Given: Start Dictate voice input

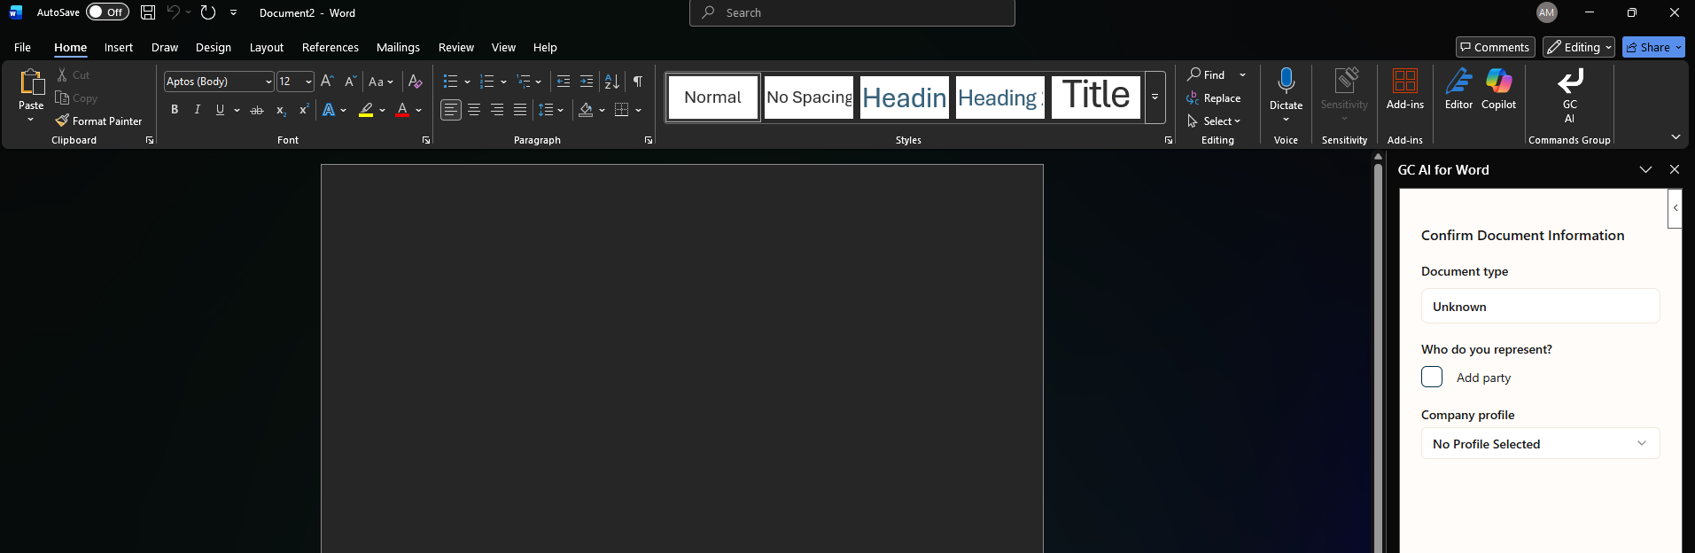Looking at the screenshot, I should click(x=1286, y=89).
